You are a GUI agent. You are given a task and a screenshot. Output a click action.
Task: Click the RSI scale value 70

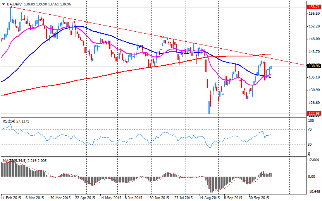point(310,129)
